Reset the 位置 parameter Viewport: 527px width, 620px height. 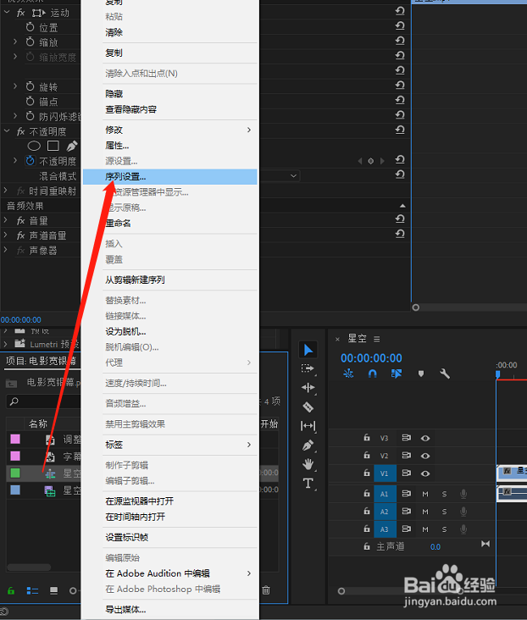click(x=400, y=25)
